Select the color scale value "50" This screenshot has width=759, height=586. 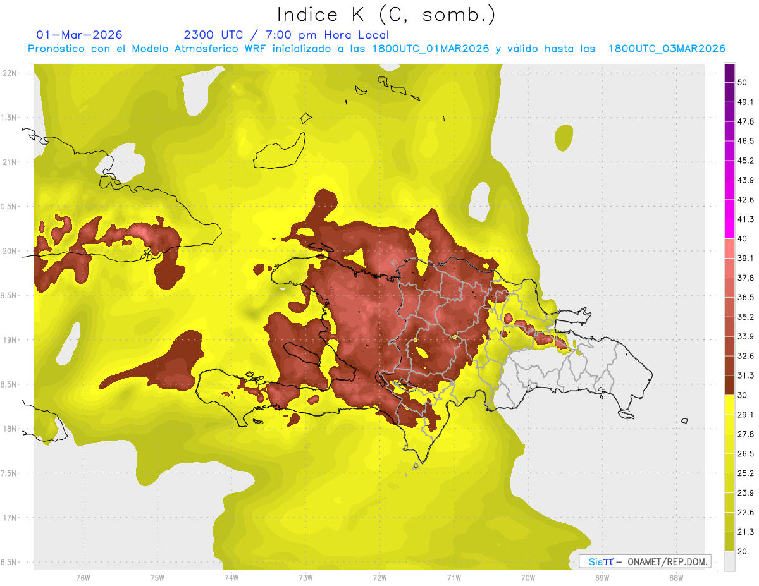[743, 82]
